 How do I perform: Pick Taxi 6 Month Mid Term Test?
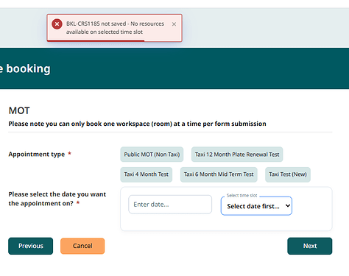[x=219, y=174]
